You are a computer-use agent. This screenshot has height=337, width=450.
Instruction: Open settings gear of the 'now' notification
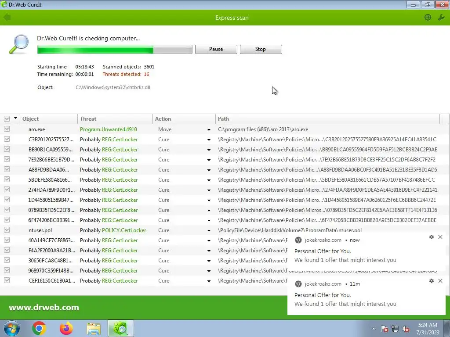click(x=432, y=237)
